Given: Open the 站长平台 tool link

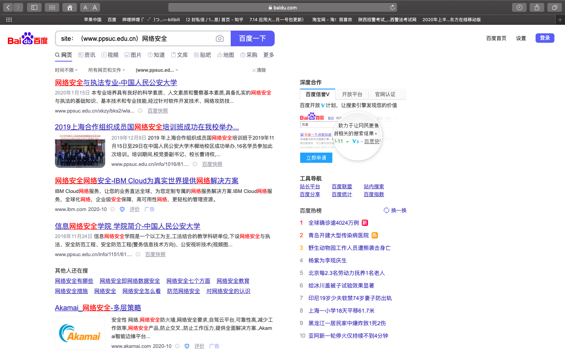Looking at the screenshot, I should pos(310,187).
